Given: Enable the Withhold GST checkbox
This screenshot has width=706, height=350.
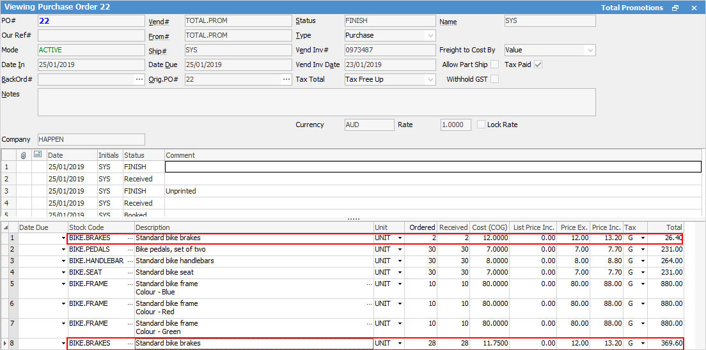Looking at the screenshot, I should (494, 80).
